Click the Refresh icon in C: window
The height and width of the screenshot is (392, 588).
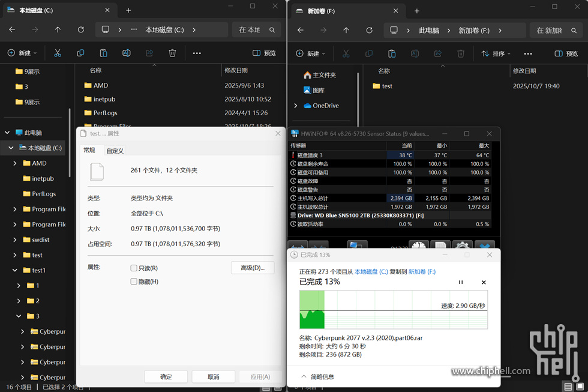tap(81, 30)
